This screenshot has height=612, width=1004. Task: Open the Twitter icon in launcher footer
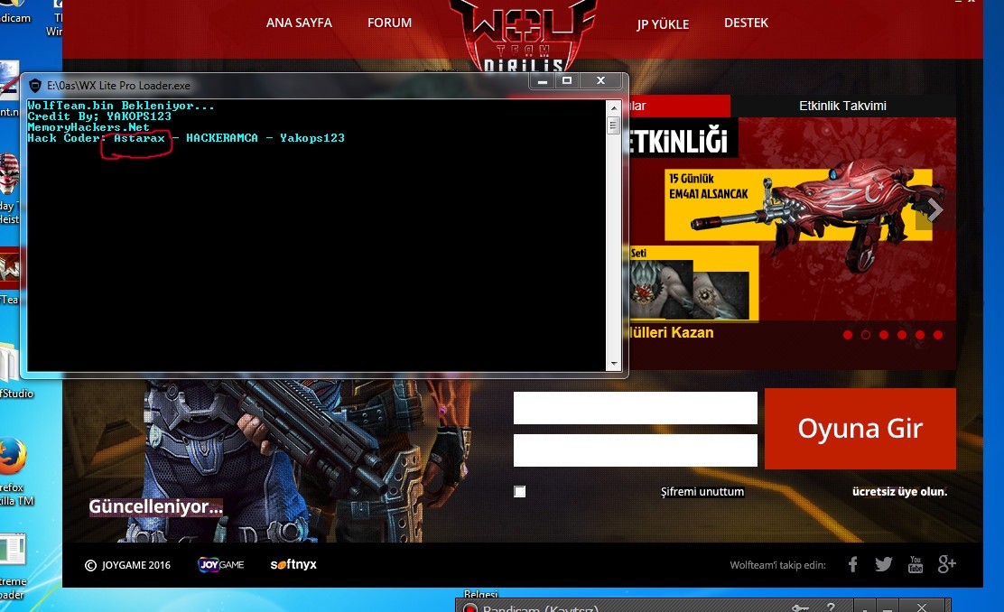(x=884, y=564)
